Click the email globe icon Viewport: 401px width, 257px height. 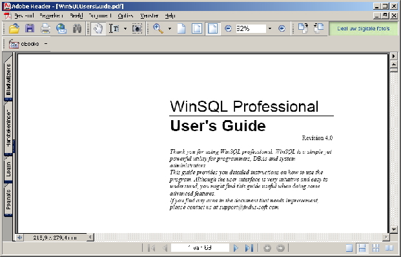pyautogui.click(x=61, y=28)
